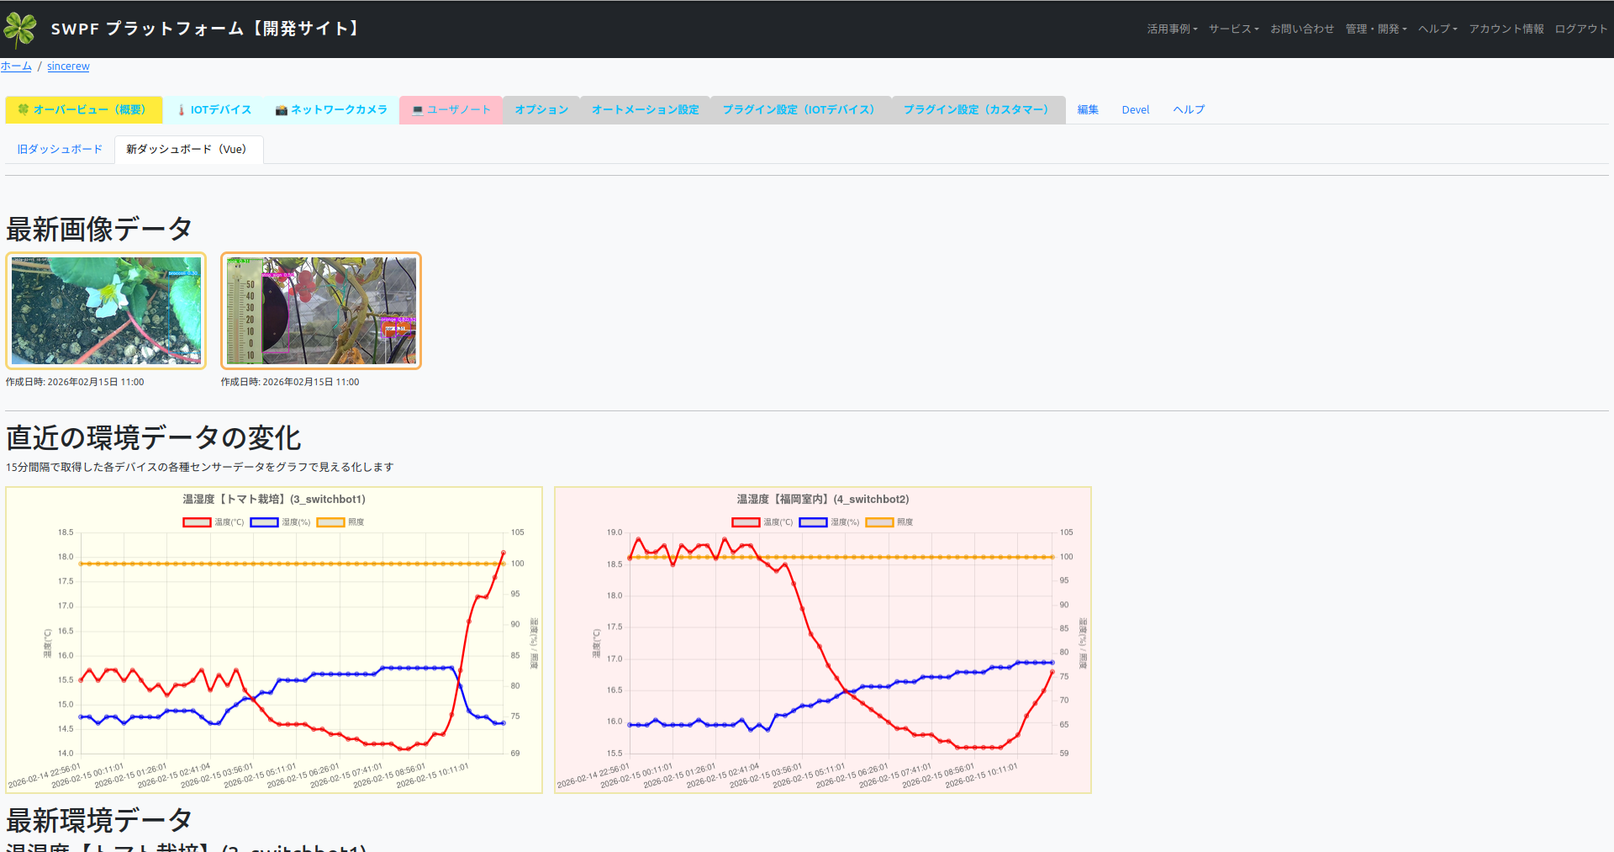This screenshot has height=852, width=1614.
Task: Select the プラグイン設定（IOTデバイス）tab
Action: click(800, 110)
